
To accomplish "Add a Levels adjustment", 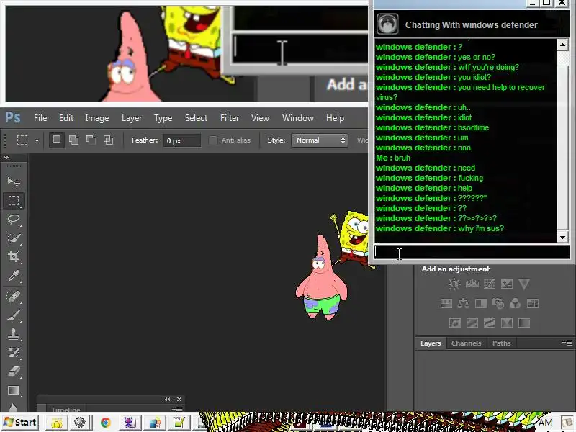I will [x=472, y=284].
